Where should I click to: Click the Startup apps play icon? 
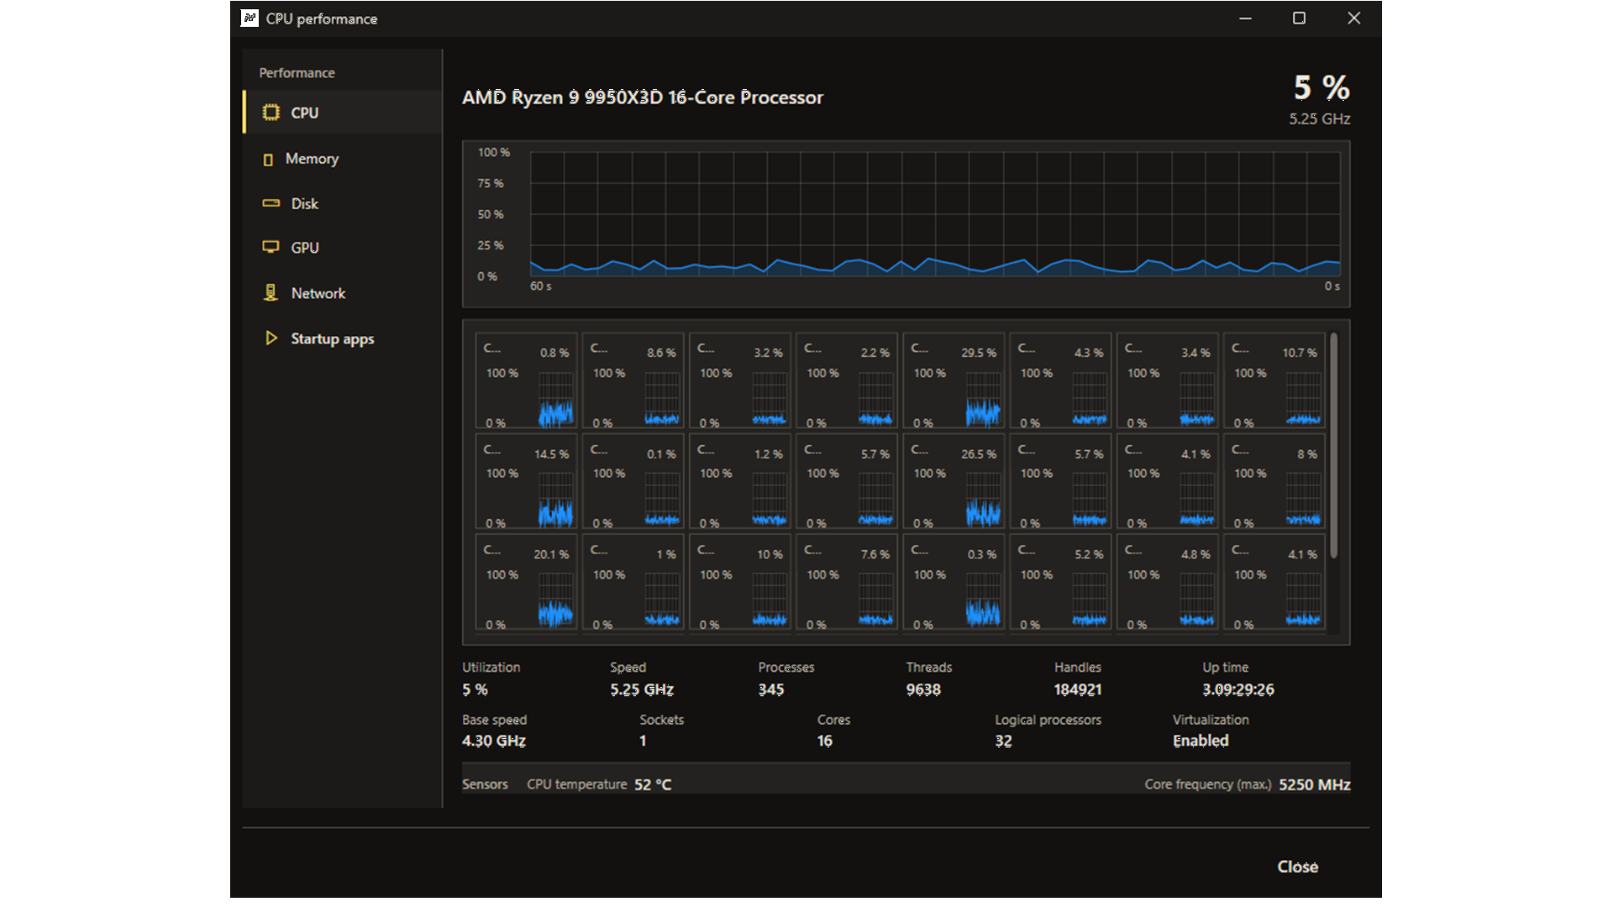(x=271, y=338)
